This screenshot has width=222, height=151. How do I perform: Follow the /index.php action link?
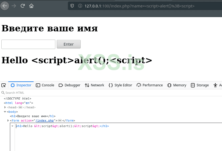point(45,120)
